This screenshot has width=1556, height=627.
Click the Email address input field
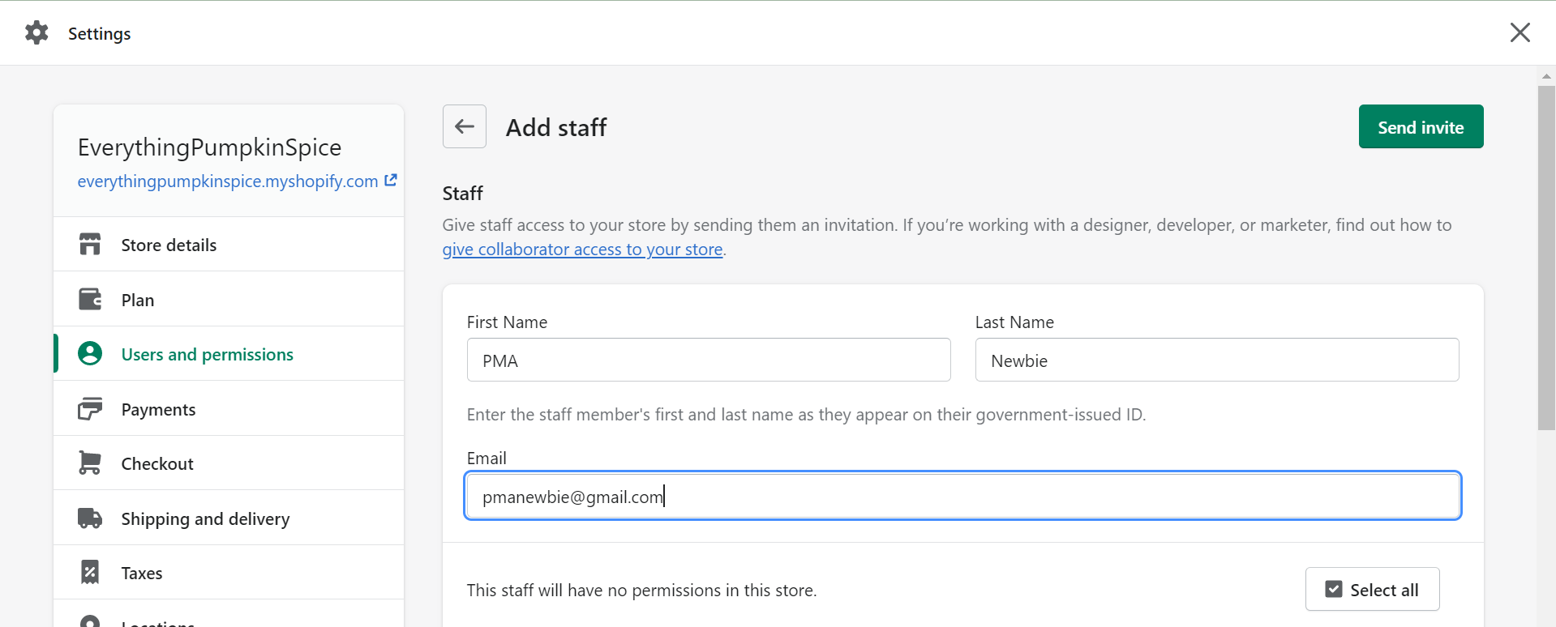(x=962, y=497)
